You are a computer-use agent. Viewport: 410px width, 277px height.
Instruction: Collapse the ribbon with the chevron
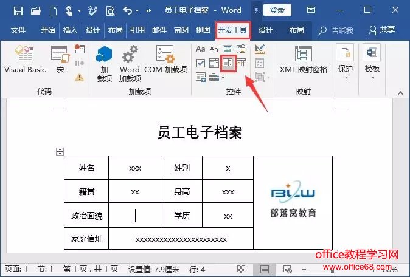coord(400,93)
